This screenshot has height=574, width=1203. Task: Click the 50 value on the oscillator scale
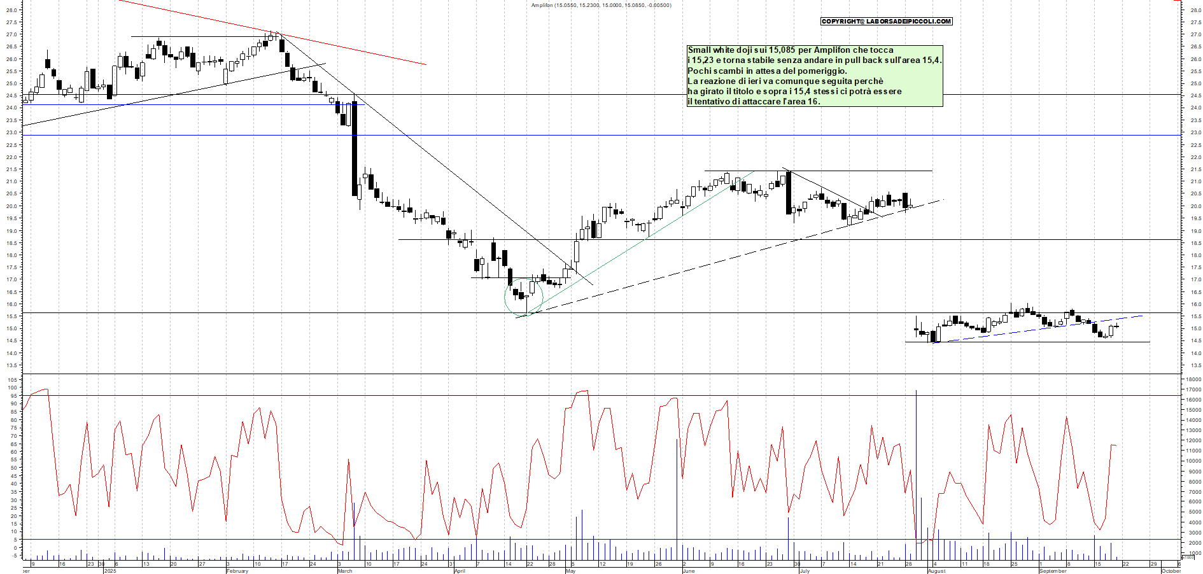tap(14, 468)
